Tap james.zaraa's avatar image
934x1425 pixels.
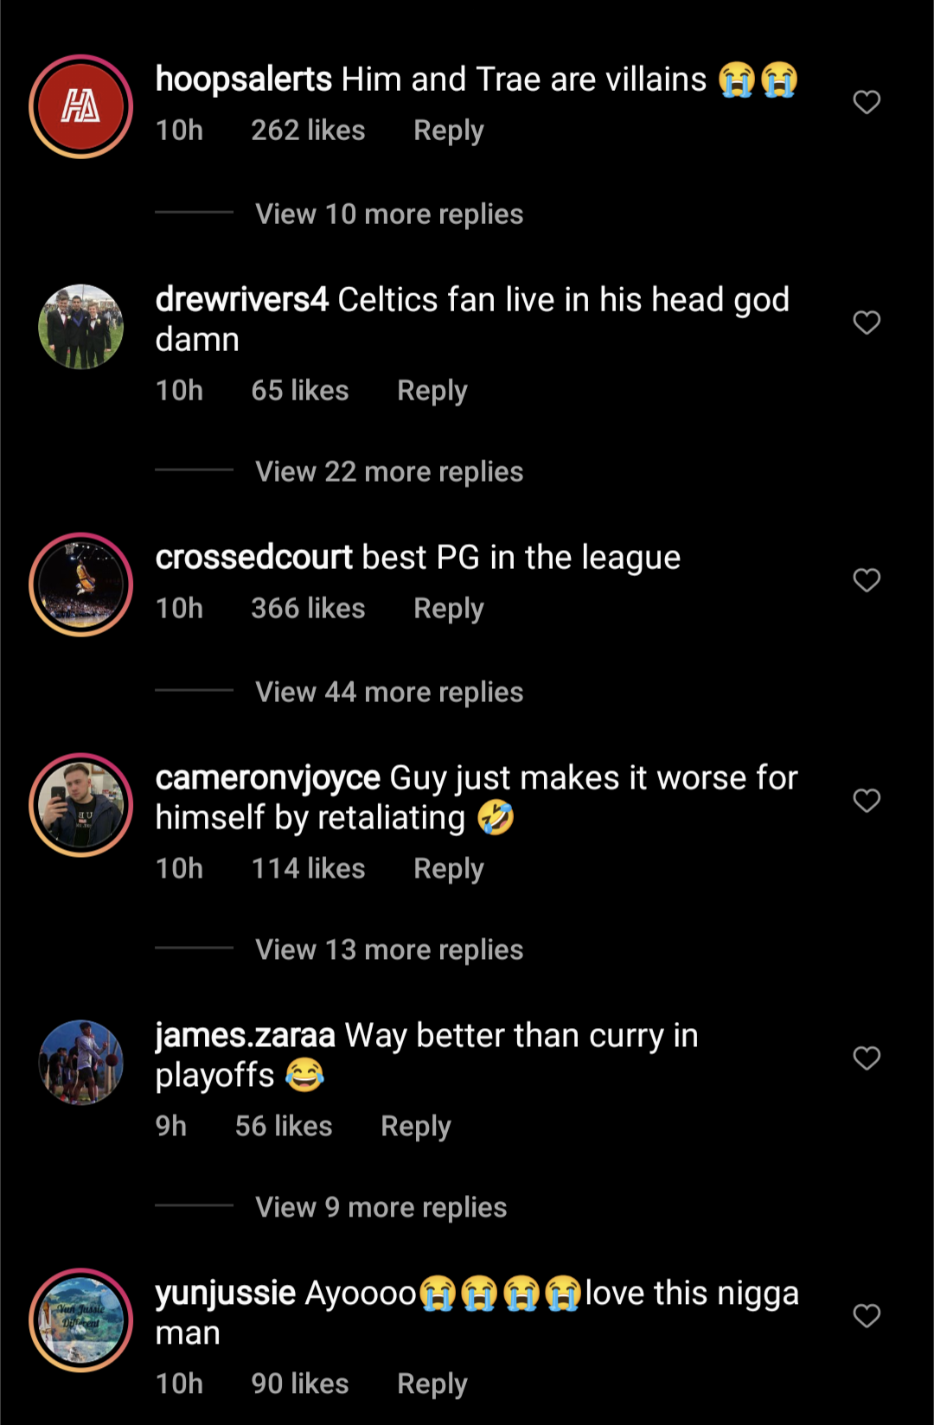click(x=81, y=1062)
